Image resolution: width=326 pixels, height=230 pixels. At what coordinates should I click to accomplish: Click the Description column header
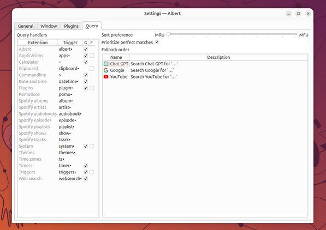pyautogui.click(x=218, y=57)
